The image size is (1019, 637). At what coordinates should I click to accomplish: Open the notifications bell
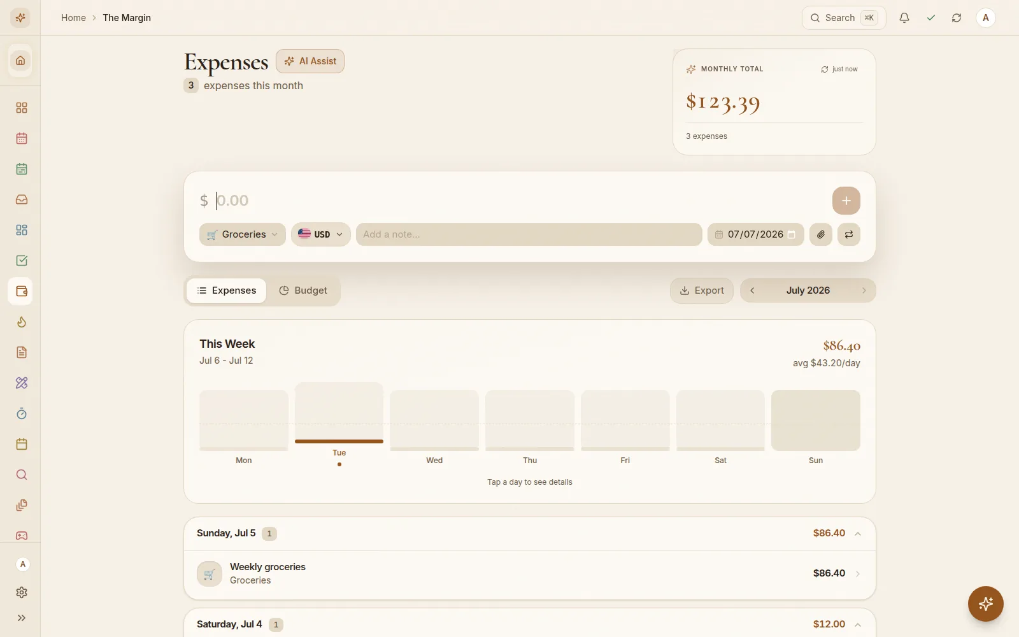904,18
